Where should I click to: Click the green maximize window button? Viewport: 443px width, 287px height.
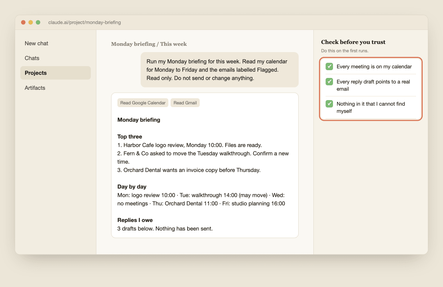pyautogui.click(x=38, y=23)
